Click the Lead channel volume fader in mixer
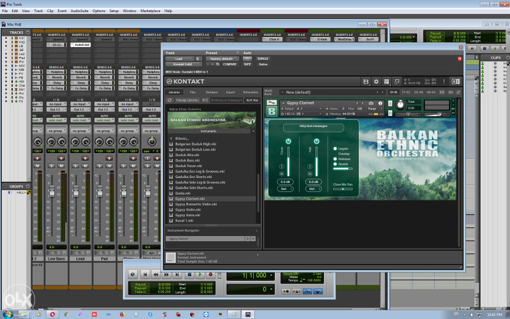The height and width of the screenshot is (319, 510). (x=76, y=191)
